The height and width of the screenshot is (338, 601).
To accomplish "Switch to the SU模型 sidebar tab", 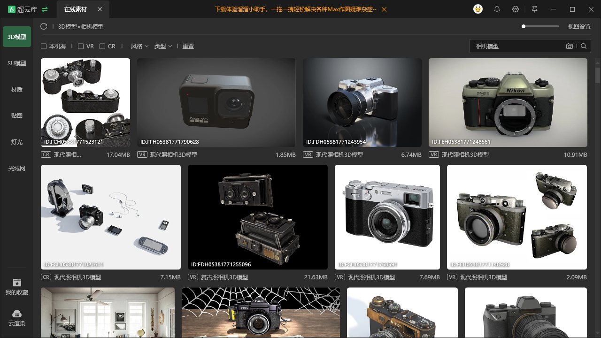I will (17, 63).
